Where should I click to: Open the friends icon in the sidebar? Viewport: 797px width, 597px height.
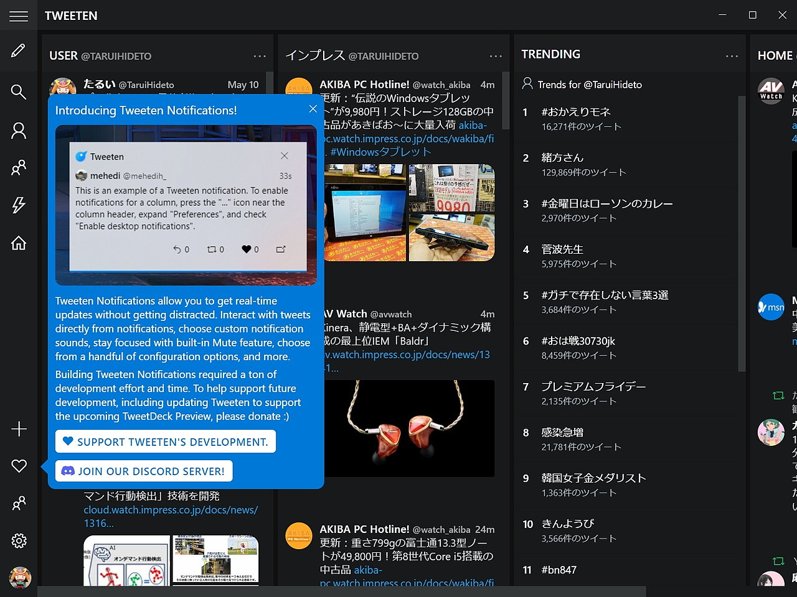pyautogui.click(x=19, y=168)
